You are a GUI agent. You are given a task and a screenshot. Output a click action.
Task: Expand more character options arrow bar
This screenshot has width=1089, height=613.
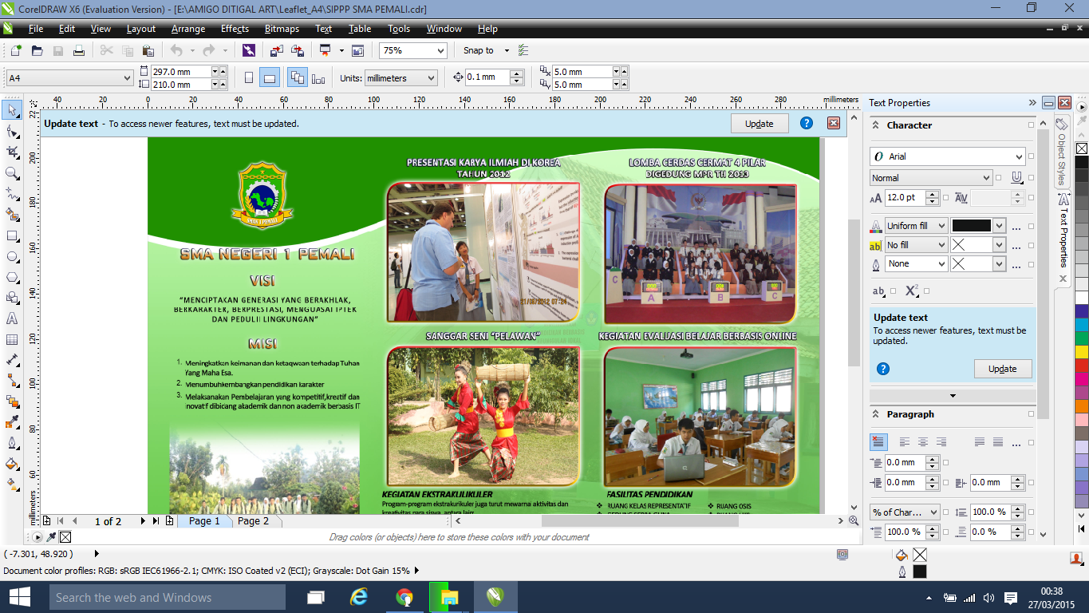click(953, 396)
